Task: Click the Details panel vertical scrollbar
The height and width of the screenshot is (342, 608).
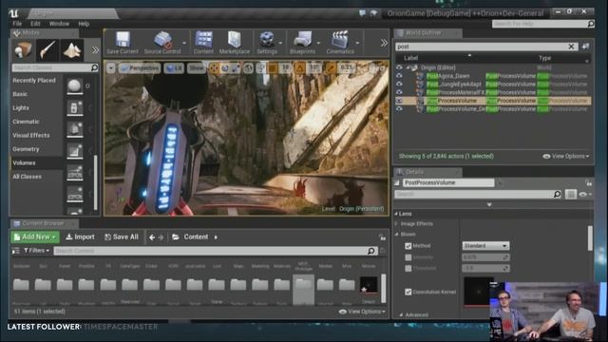Action: point(590,238)
